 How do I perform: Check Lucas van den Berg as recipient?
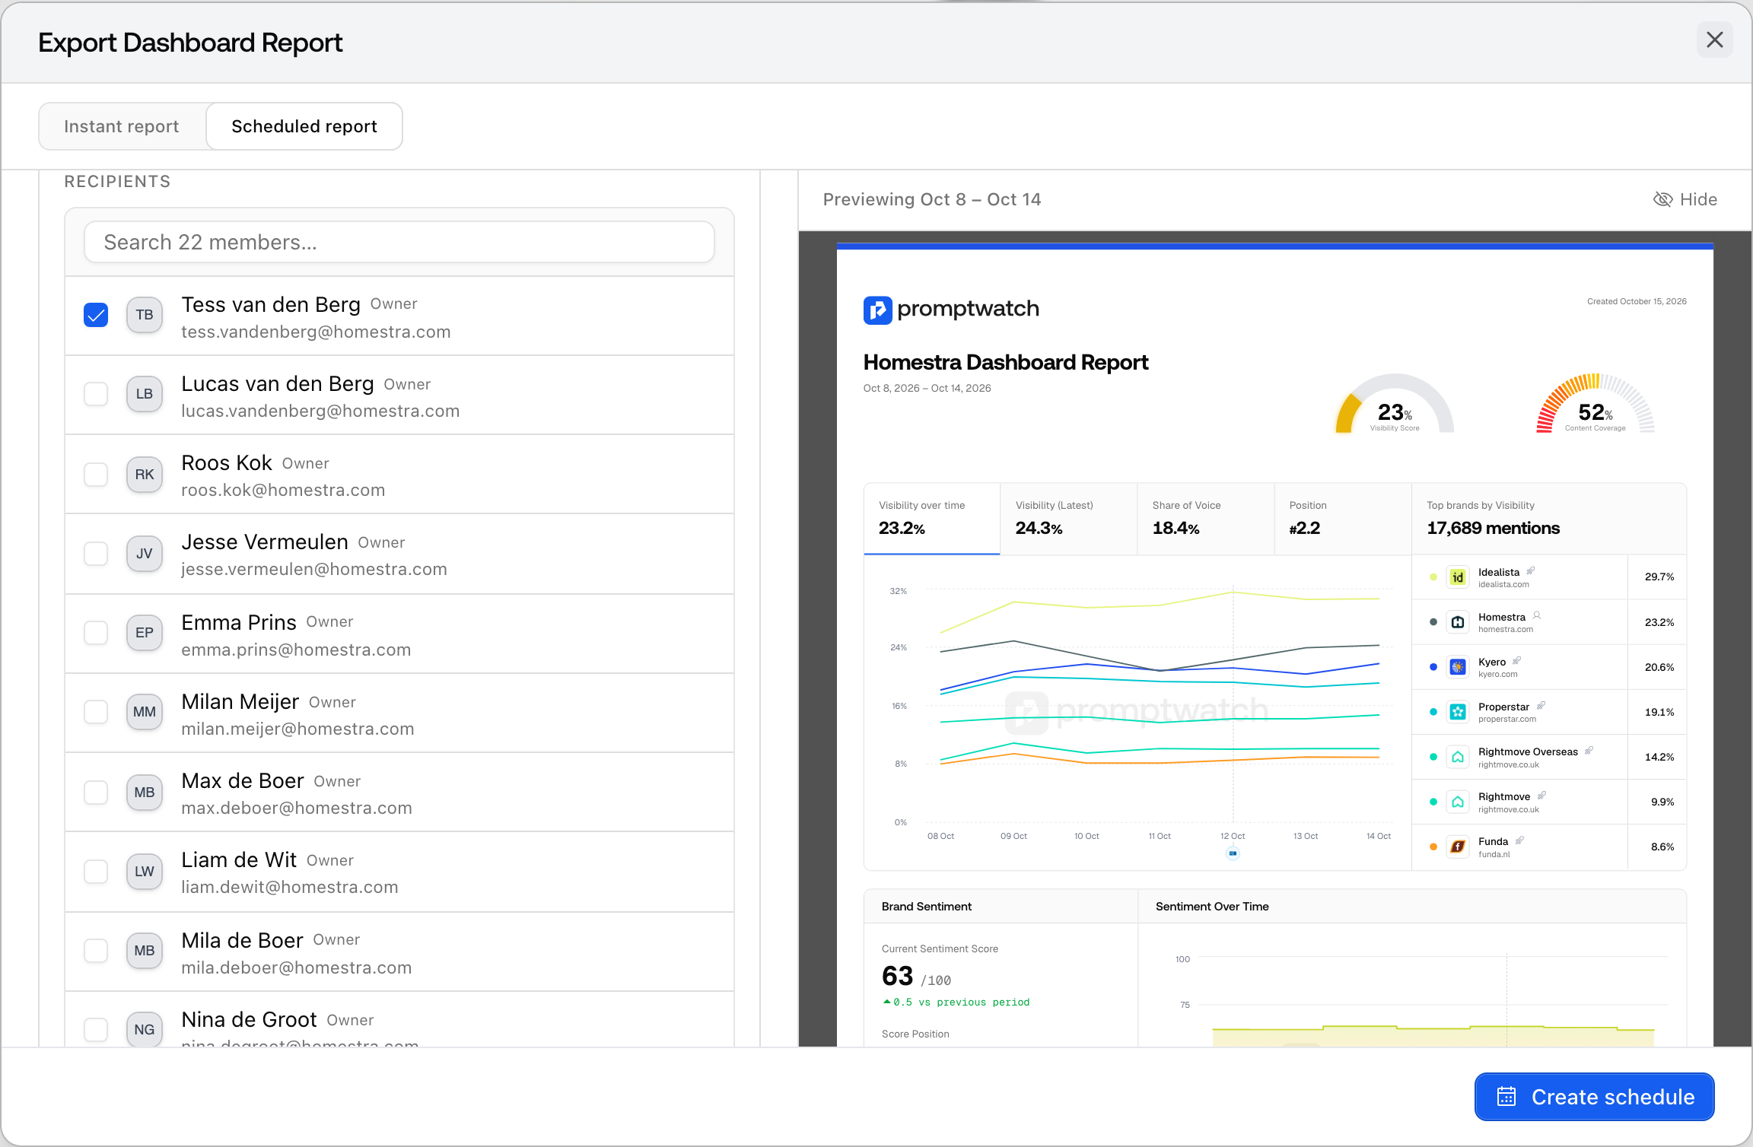click(96, 394)
